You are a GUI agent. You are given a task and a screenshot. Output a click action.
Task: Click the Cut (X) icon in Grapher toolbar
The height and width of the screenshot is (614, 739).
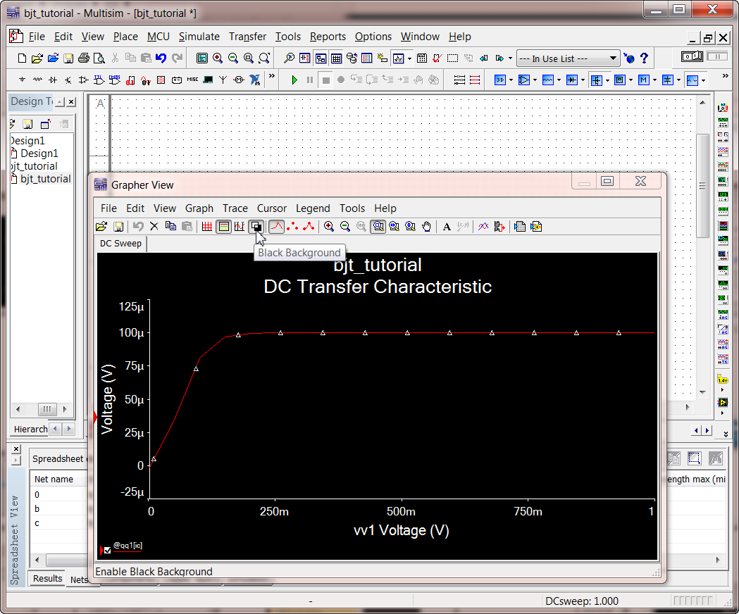point(154,227)
